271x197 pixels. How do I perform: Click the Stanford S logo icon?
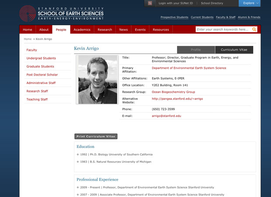pos(150,3)
